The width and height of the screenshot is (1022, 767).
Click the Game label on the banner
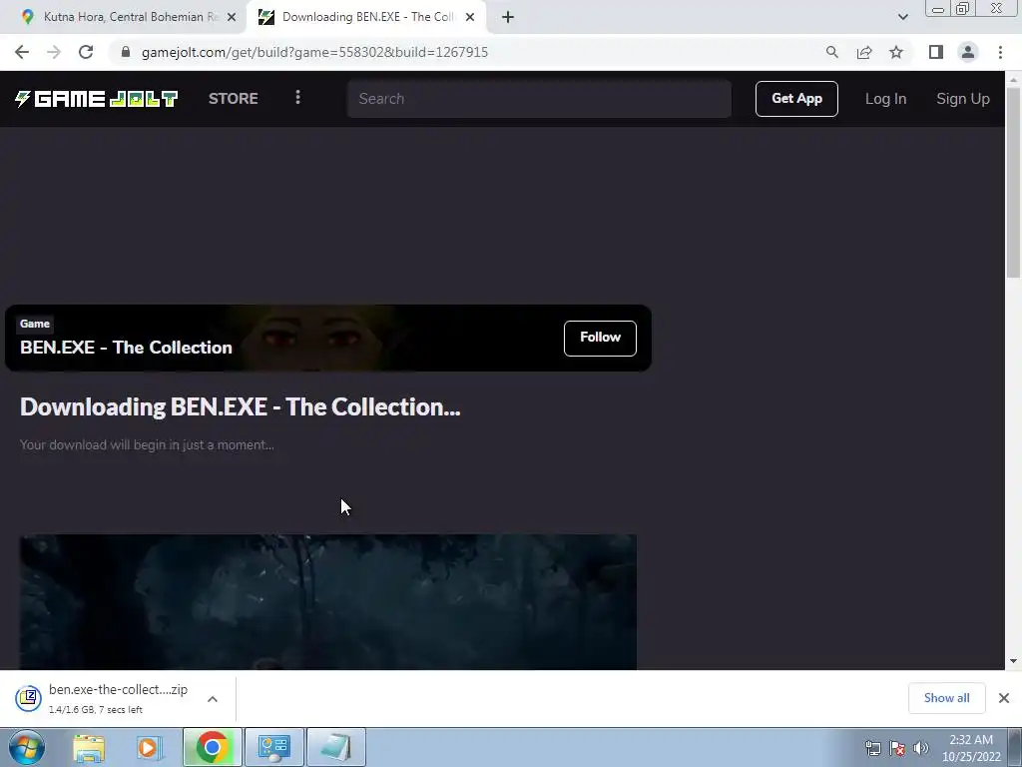tap(35, 324)
